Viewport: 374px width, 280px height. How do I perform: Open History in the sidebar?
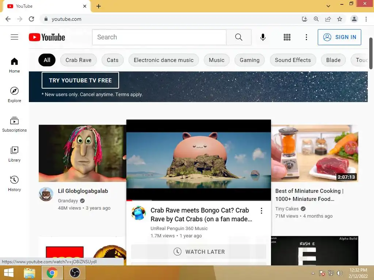(x=14, y=184)
